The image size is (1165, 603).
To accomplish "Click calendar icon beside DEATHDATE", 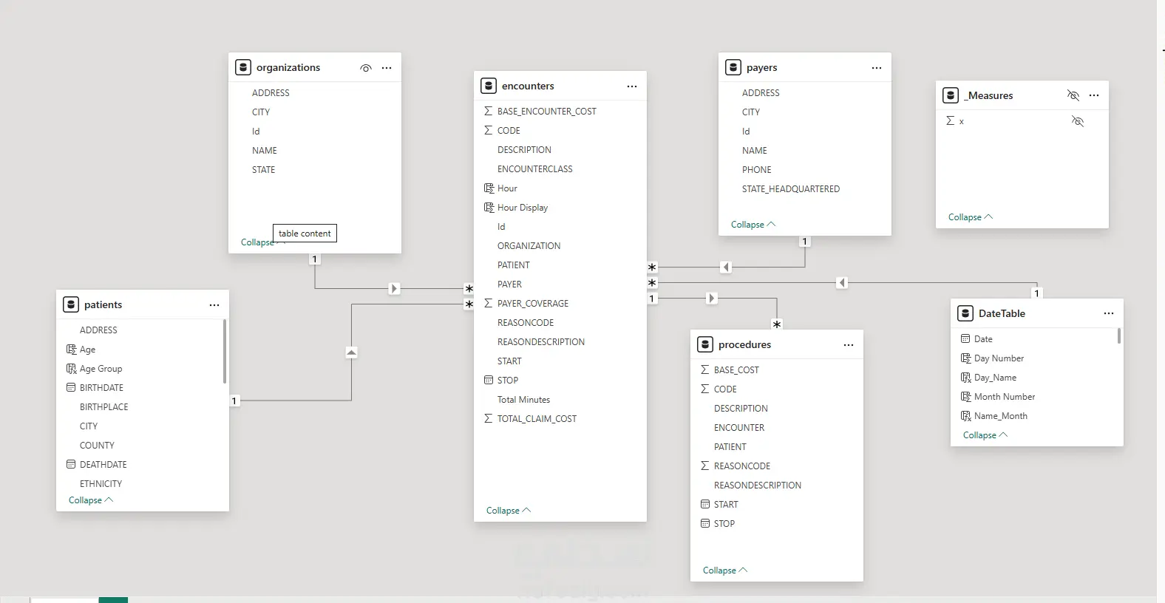I will click(x=71, y=464).
